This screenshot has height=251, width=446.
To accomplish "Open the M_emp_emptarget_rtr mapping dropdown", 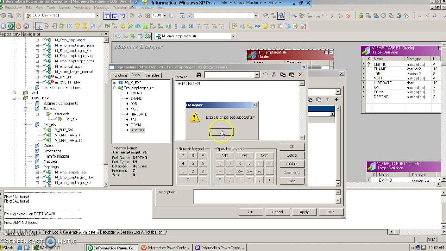I will tap(233, 36).
